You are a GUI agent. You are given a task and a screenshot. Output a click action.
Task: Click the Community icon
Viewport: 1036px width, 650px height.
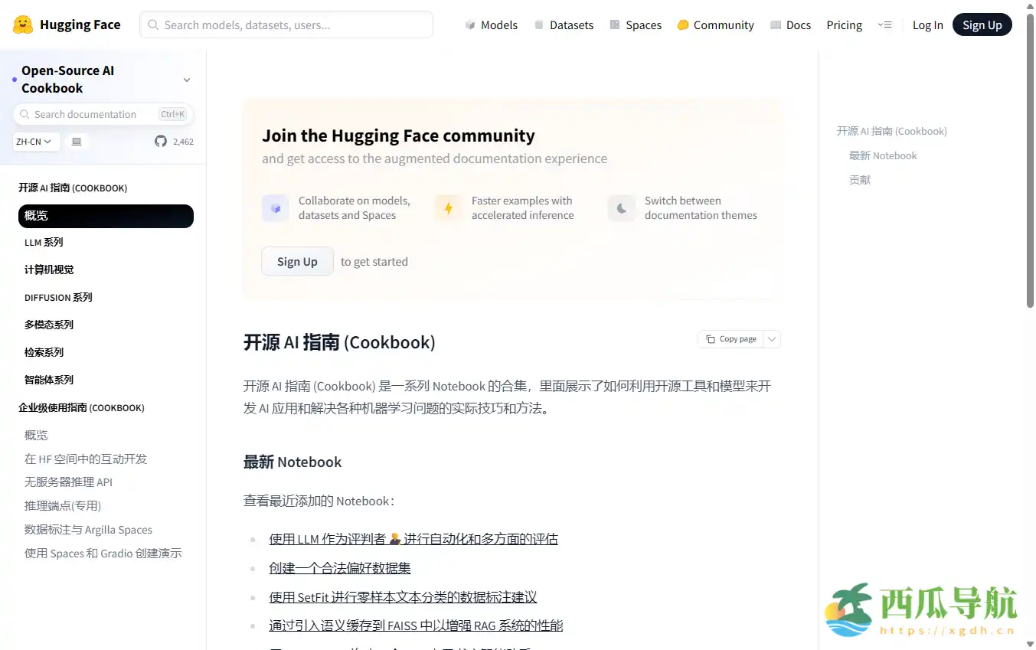click(681, 24)
